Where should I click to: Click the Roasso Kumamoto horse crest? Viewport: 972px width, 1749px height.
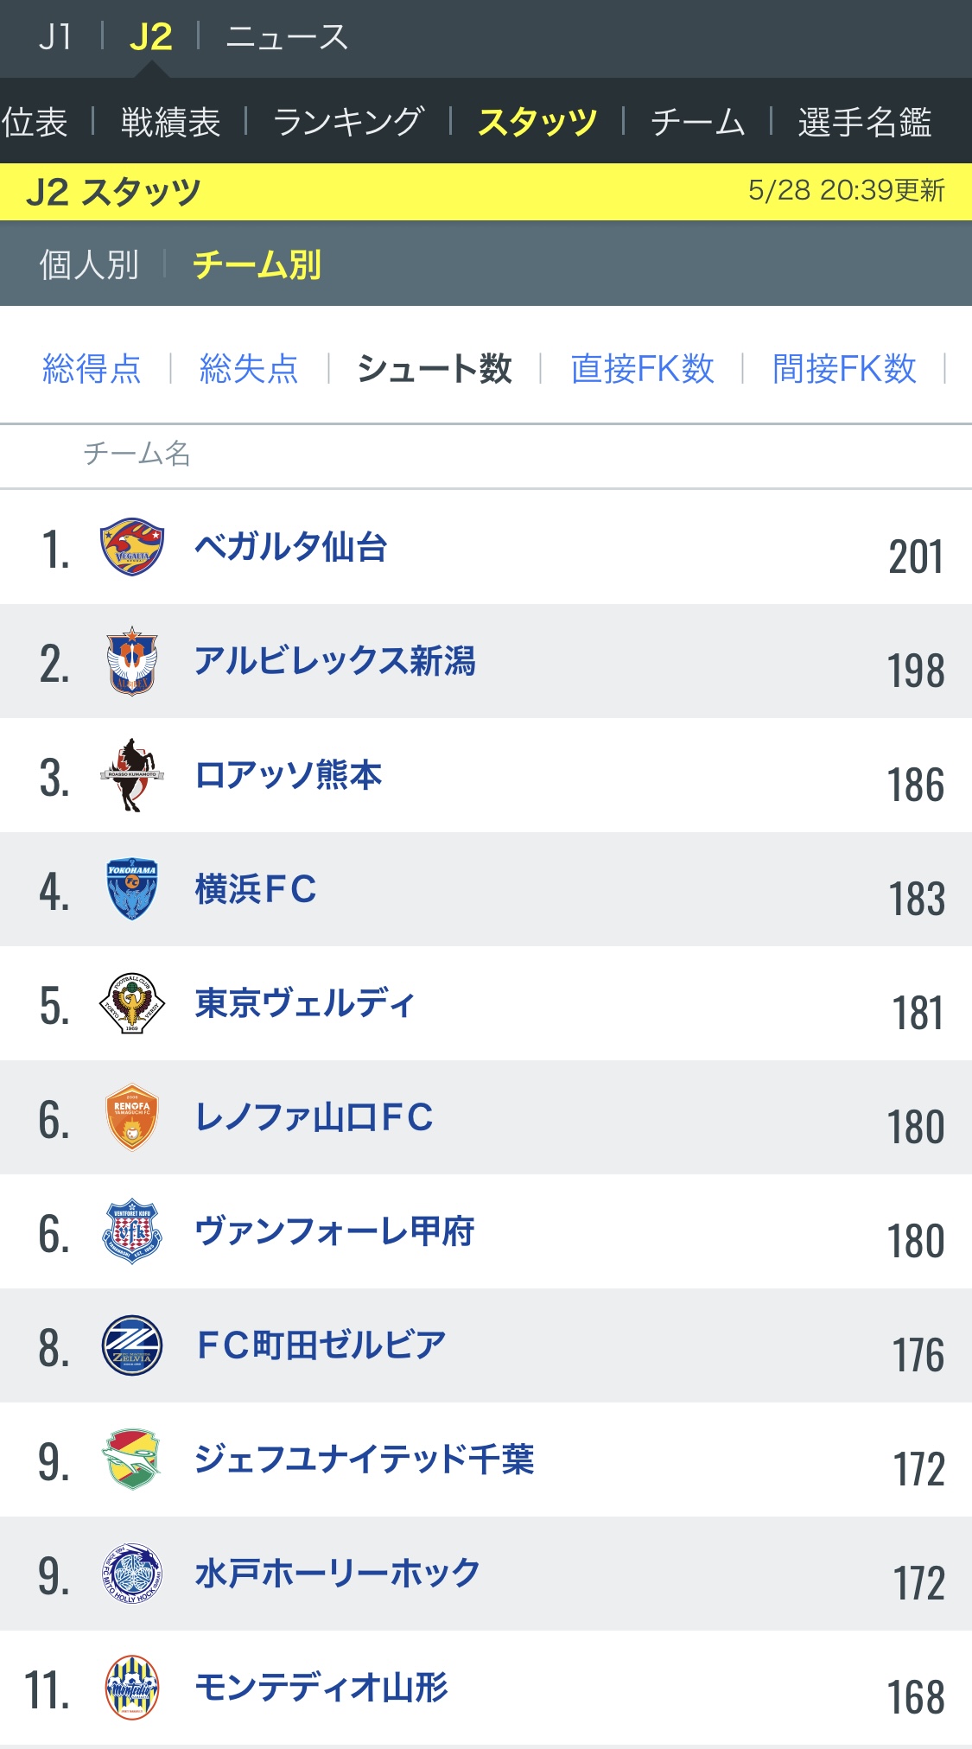[x=131, y=775]
